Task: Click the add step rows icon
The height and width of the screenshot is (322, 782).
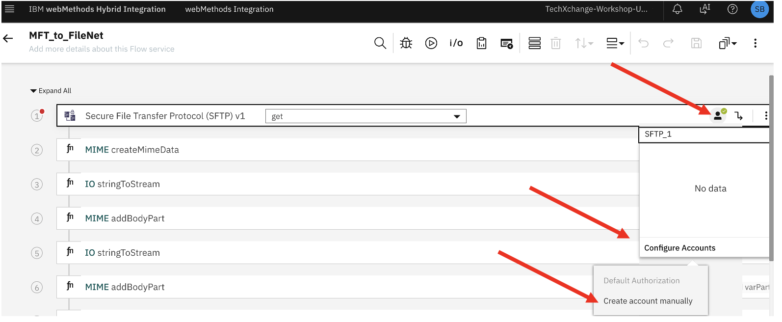Action: click(535, 43)
